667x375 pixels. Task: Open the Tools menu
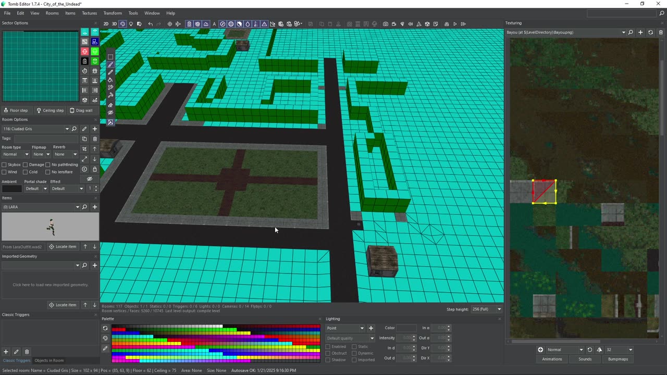click(x=133, y=13)
